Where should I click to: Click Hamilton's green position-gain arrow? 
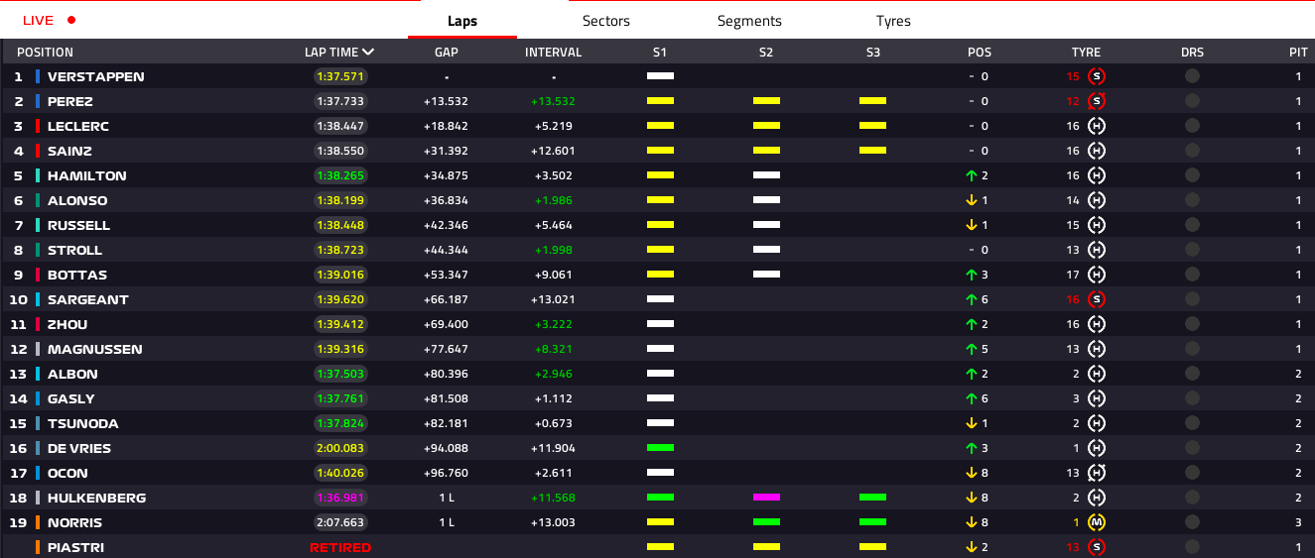coord(972,175)
